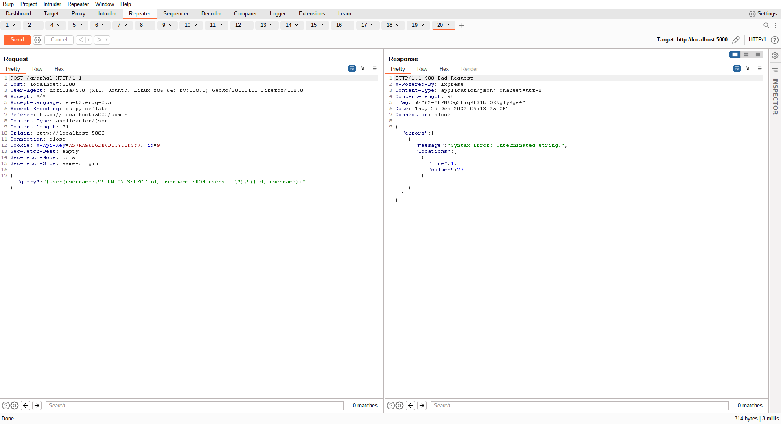Open the Request pane hamburger menu
Screen dimensions: 781x424
click(375, 69)
